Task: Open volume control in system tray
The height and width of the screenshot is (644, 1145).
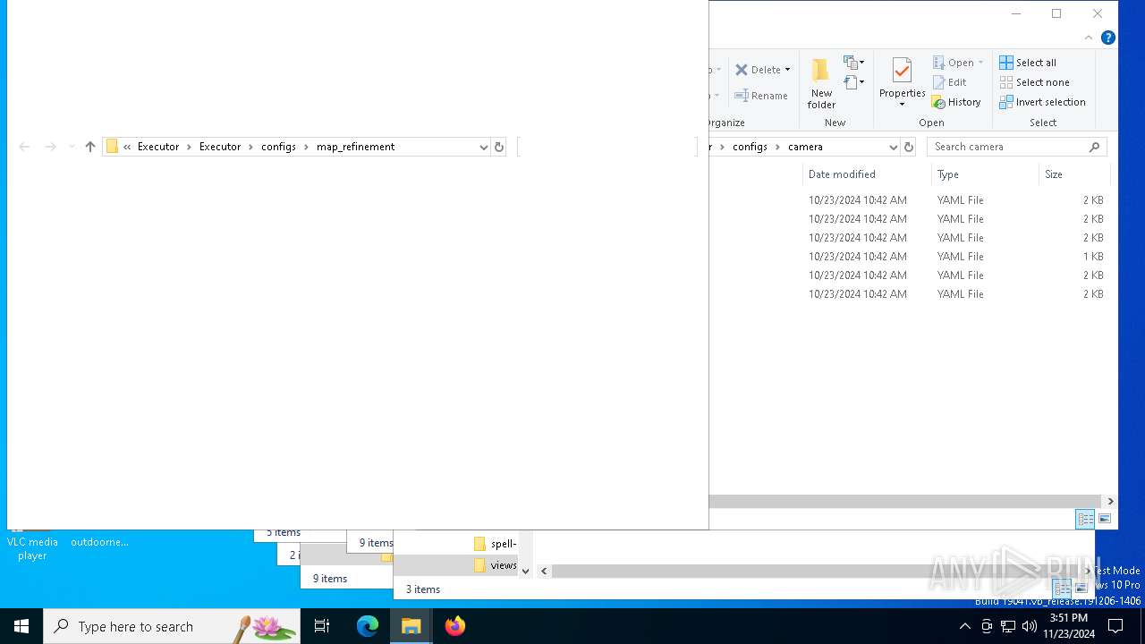Action: [1029, 626]
